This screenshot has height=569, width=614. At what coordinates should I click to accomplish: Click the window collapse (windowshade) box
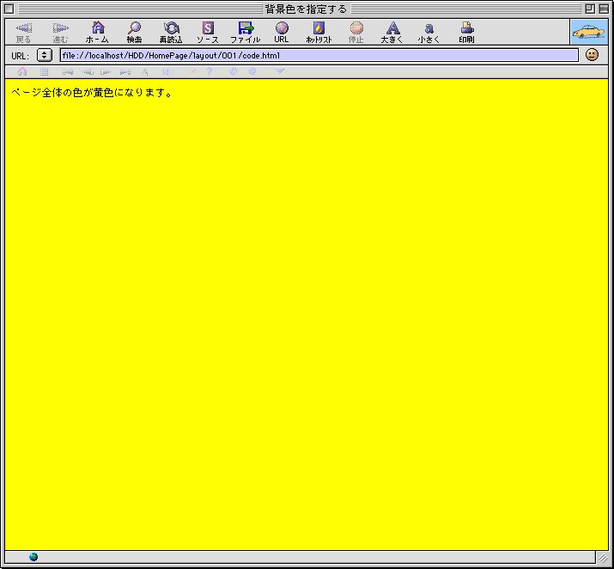pos(604,9)
